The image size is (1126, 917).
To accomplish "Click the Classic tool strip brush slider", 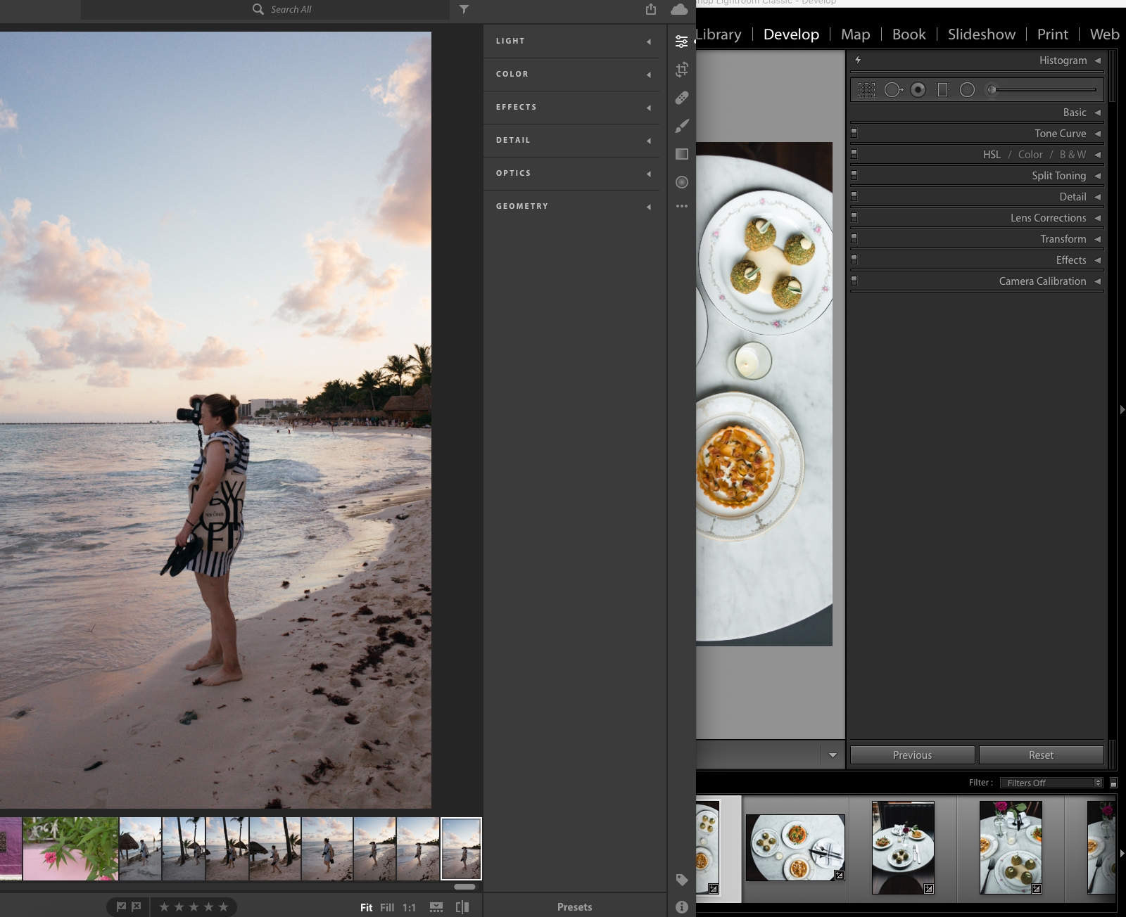I will click(1046, 90).
